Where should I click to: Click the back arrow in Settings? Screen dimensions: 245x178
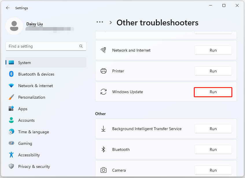coord(8,8)
